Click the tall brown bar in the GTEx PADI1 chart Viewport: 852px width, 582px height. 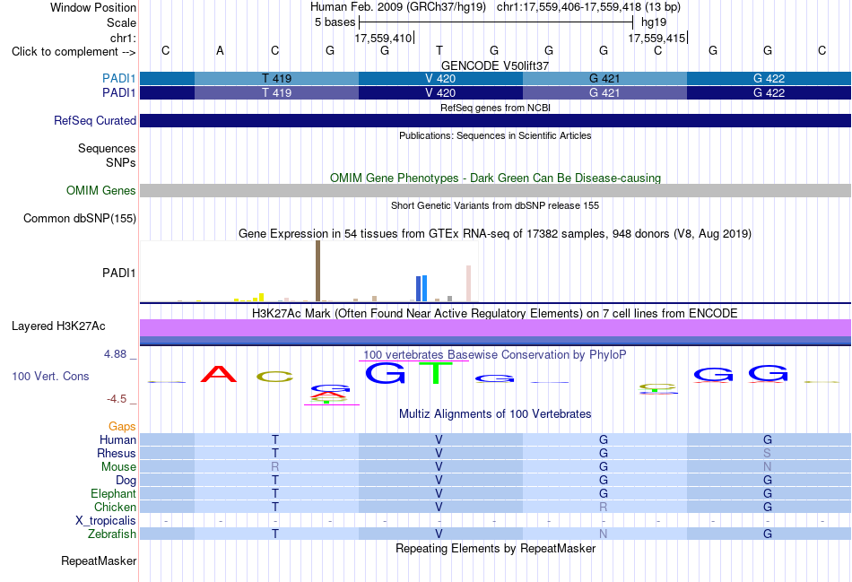(x=317, y=271)
